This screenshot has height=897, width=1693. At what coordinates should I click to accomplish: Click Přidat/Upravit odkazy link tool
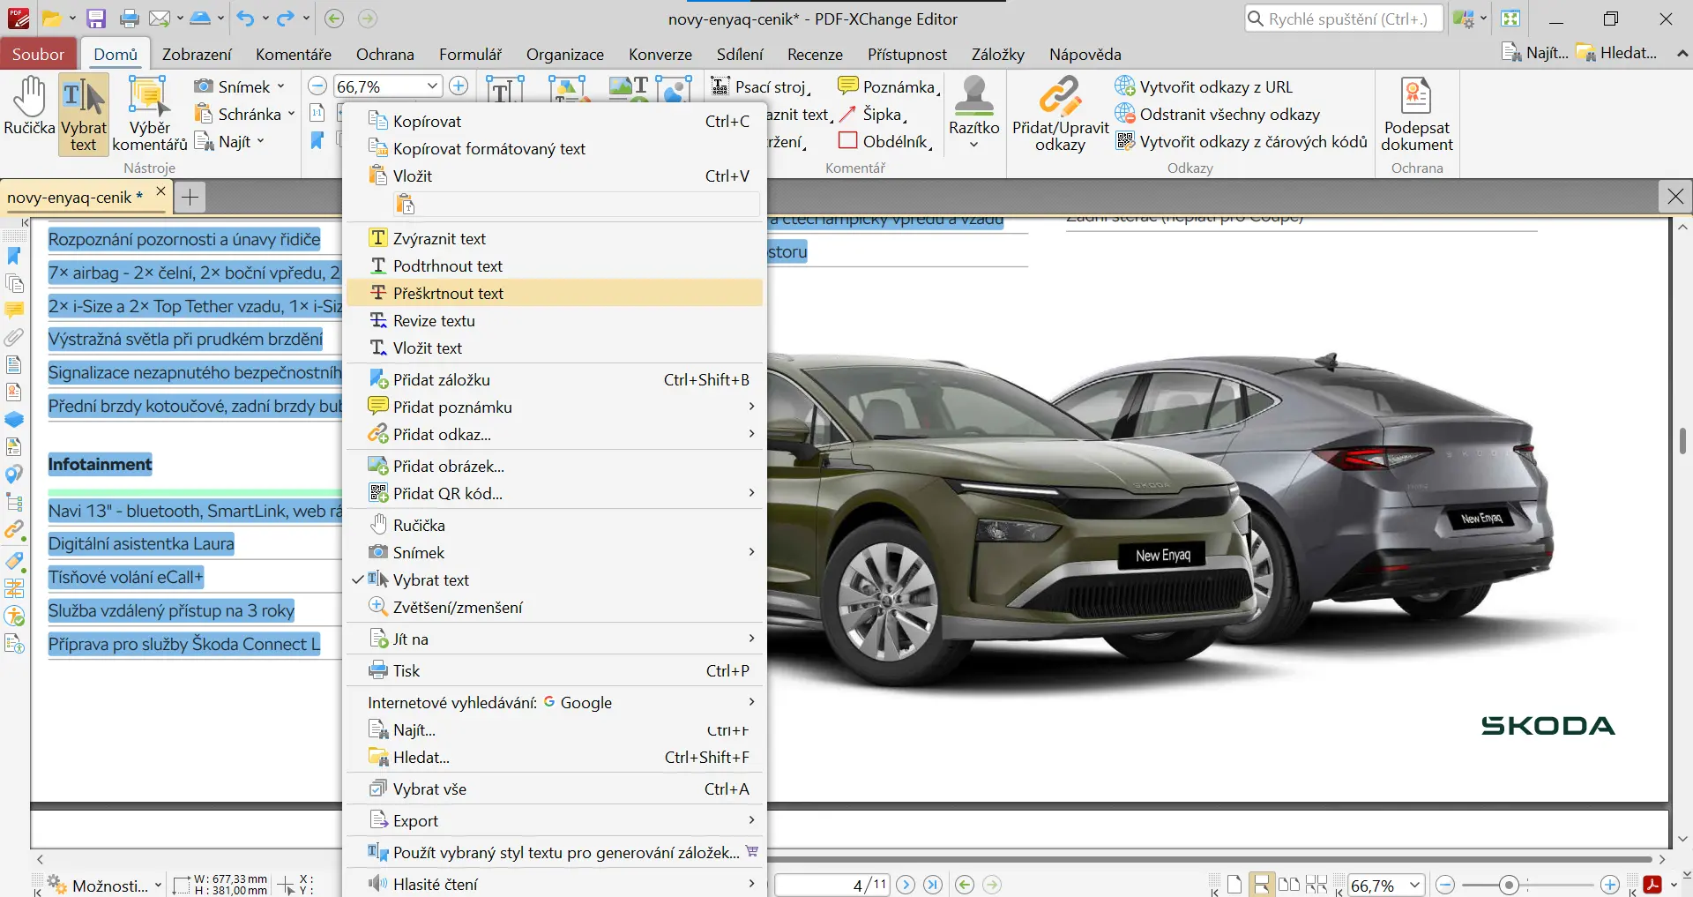pos(1060,115)
